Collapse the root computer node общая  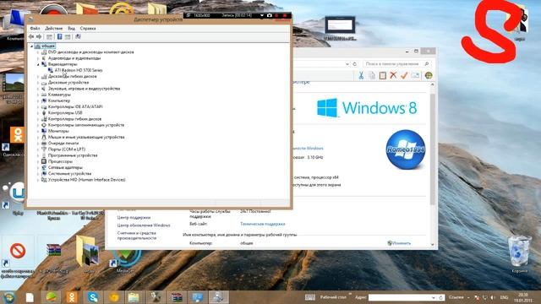click(31, 46)
